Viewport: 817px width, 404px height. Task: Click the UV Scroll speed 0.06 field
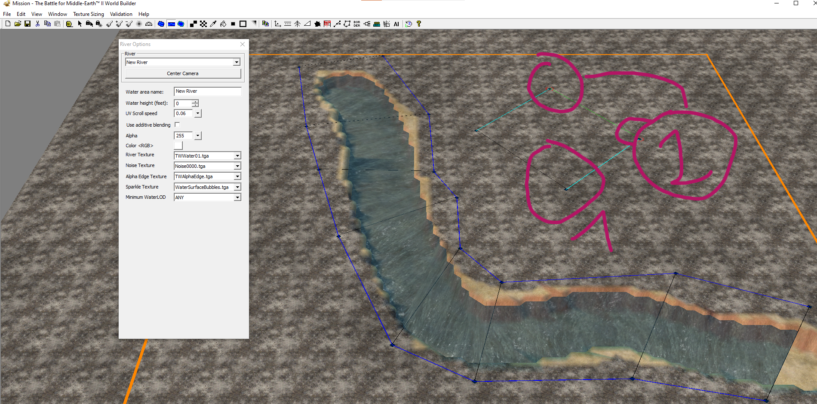(x=184, y=113)
